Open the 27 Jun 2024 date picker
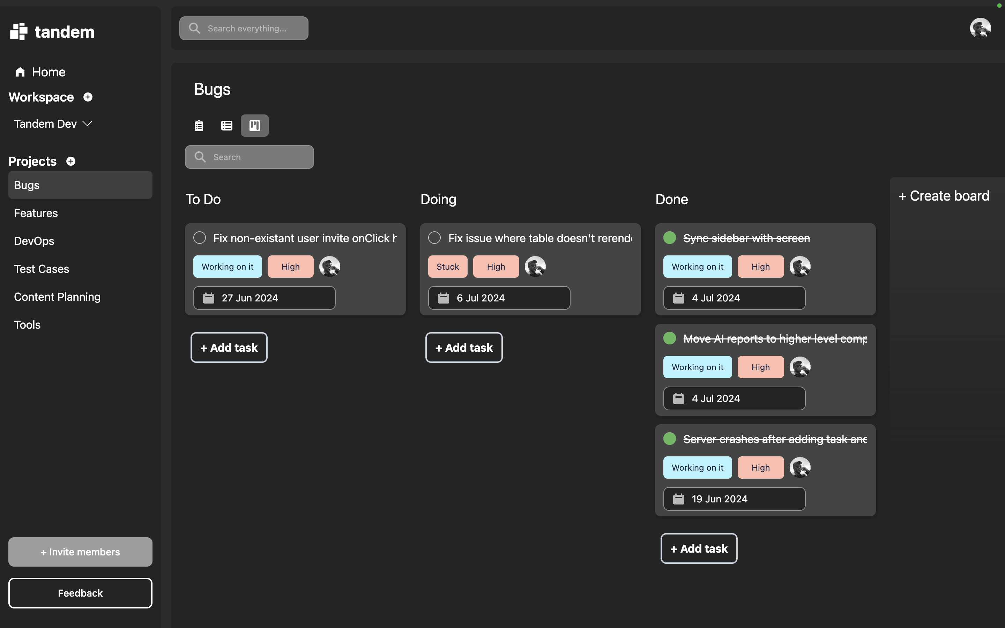Screen dimensions: 1005x628 point(264,298)
